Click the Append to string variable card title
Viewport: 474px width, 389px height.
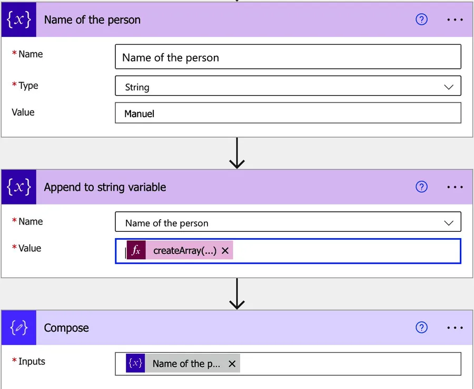[x=105, y=187]
